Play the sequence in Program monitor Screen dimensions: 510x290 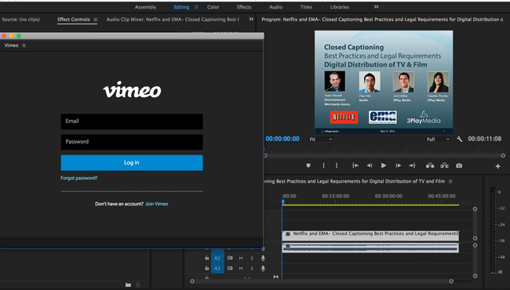(384, 165)
